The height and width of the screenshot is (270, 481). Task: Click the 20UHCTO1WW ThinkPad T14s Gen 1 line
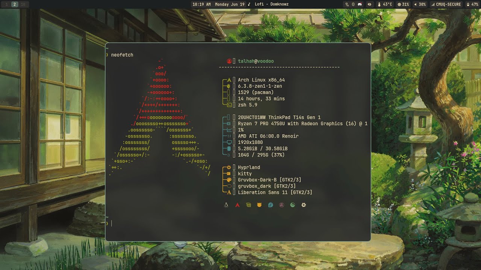click(x=279, y=117)
